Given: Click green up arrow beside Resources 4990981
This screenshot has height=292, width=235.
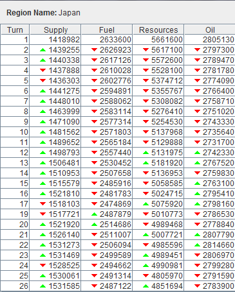Looking at the screenshot, I should click(x=146, y=266).
